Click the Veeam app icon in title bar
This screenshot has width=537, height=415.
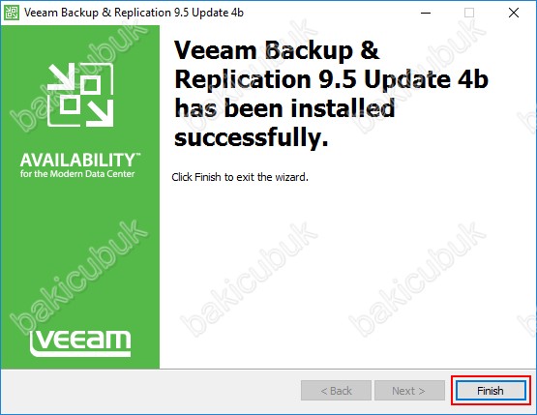click(12, 13)
